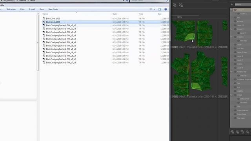Viewport: 251px width, 141px height.
Task: Collapse the Multiply Grp layer group
Action: pos(231,72)
